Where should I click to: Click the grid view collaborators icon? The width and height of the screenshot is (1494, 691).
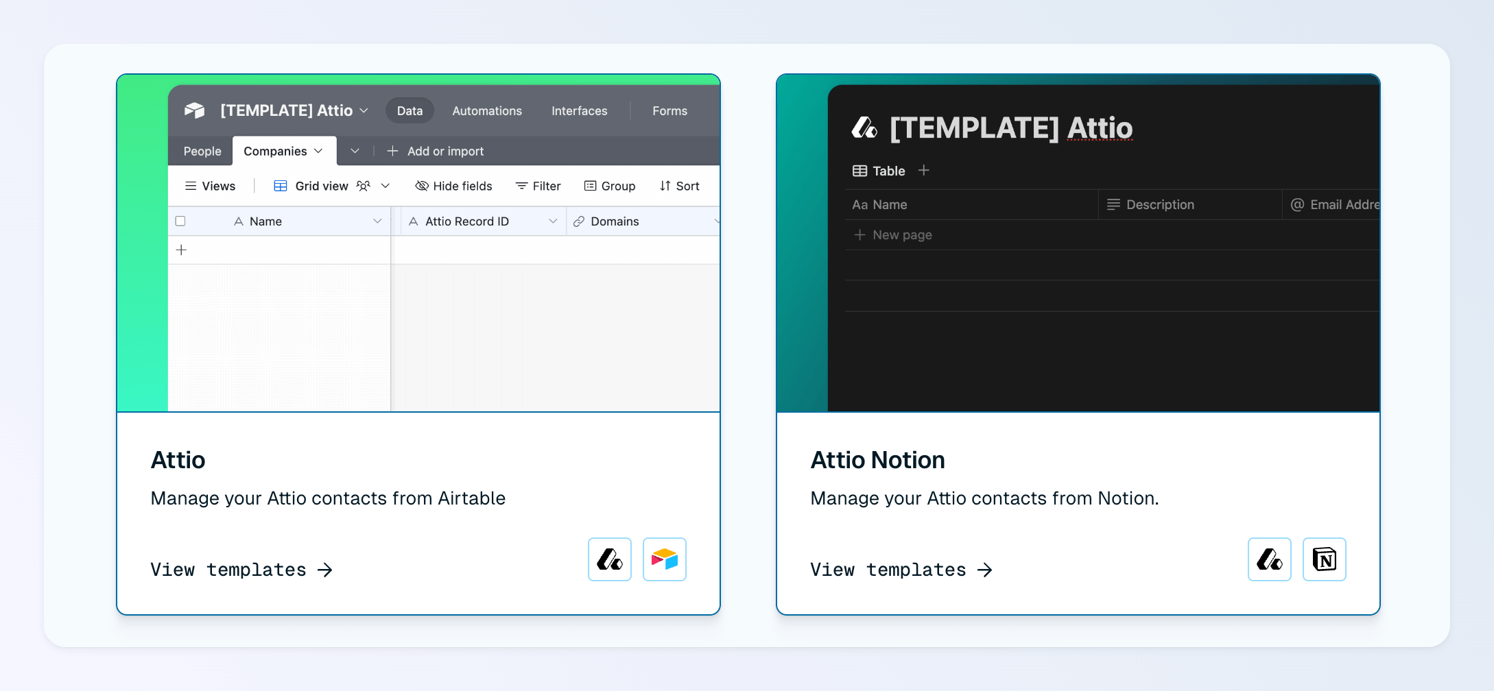click(364, 186)
